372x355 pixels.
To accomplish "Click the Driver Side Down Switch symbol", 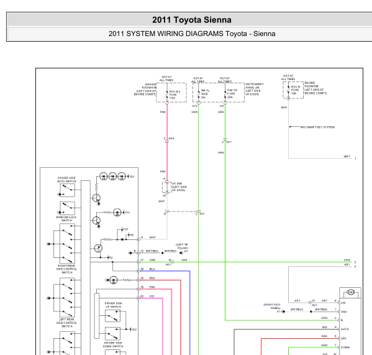I will coord(112,334).
